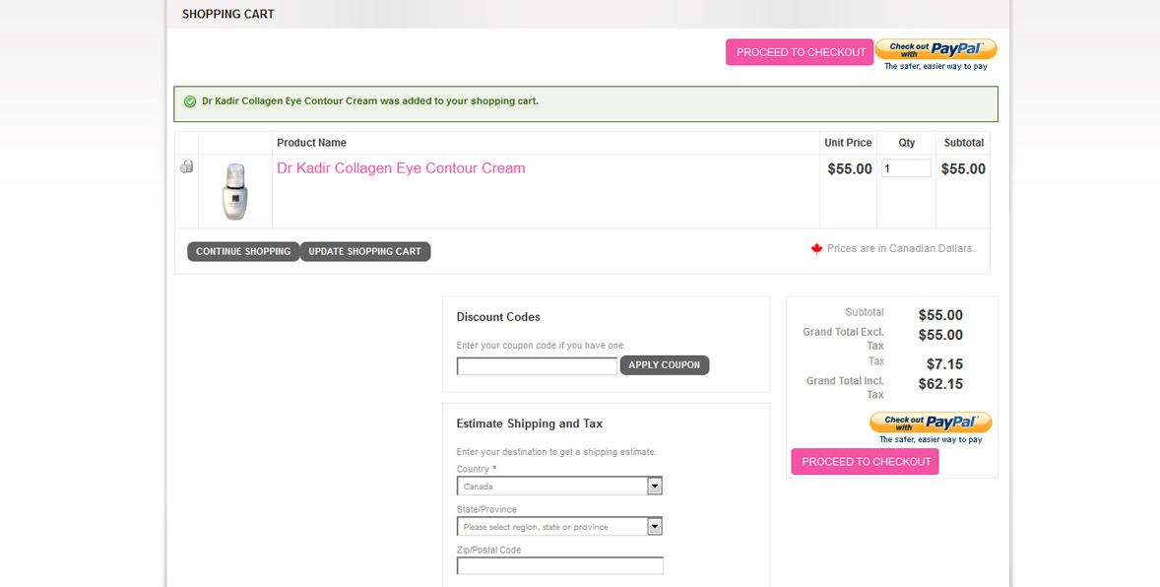The image size is (1160, 587).
Task: Click the Estimate Shipping and Tax heading
Action: [x=530, y=424]
